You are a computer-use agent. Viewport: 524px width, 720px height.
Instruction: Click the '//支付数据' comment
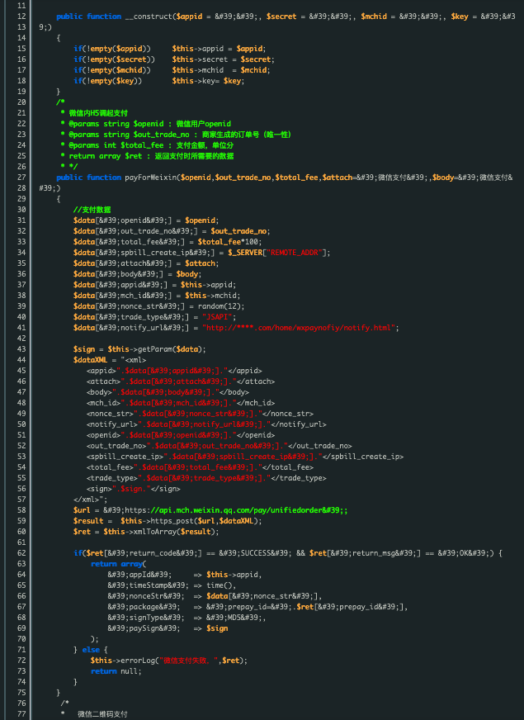point(92,210)
